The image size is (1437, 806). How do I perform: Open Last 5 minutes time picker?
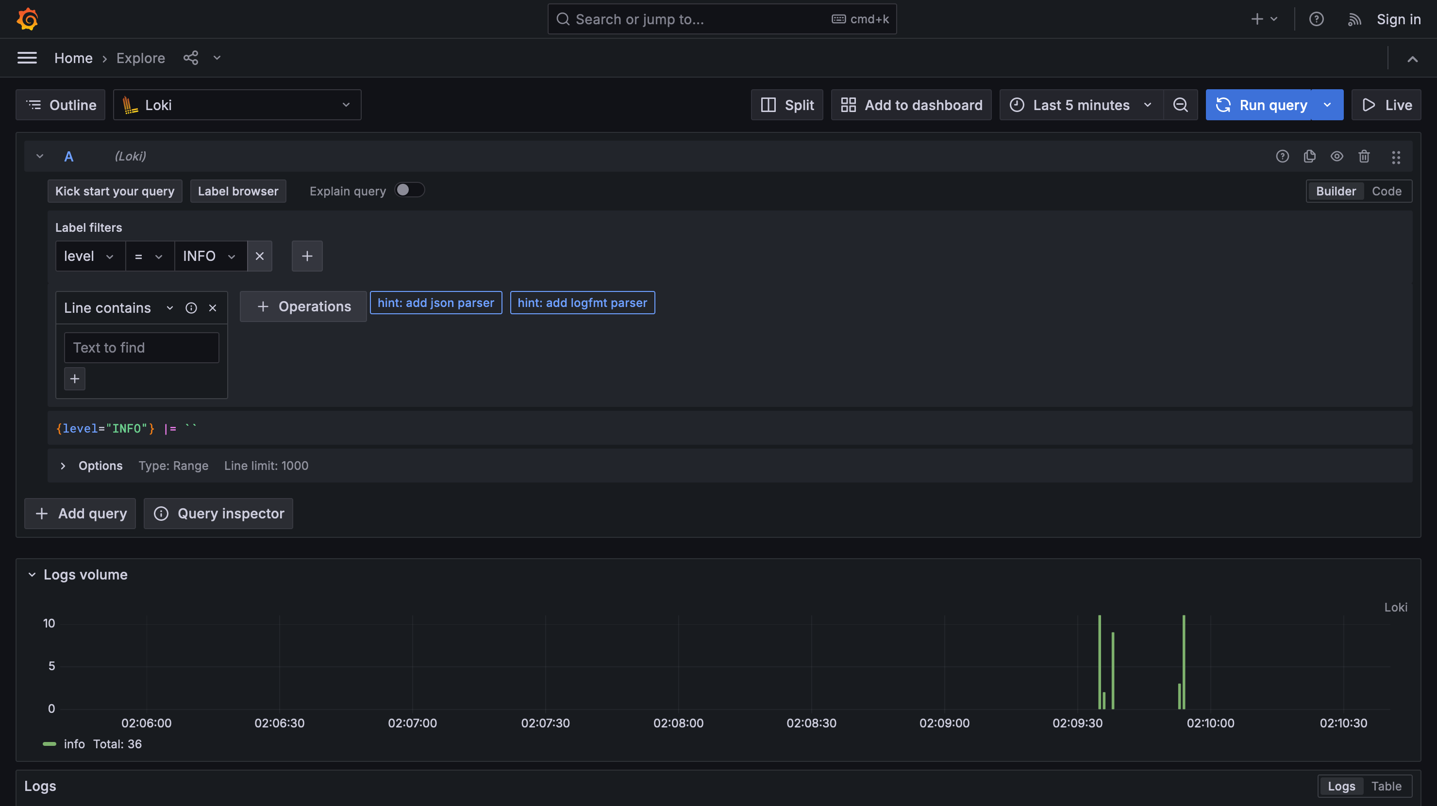pyautogui.click(x=1081, y=105)
